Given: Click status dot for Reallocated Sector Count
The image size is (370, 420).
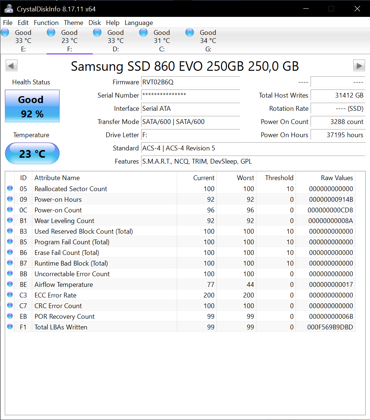Looking at the screenshot, I should 10,188.
